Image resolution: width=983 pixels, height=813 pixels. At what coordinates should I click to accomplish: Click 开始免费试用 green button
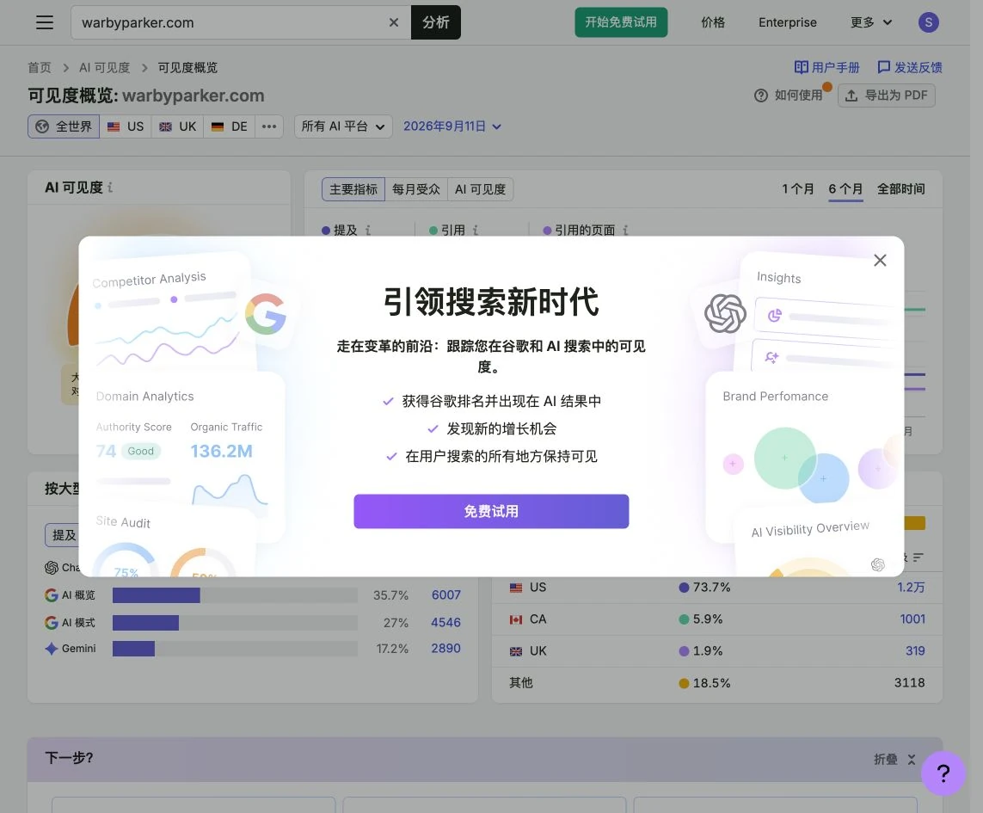point(621,22)
